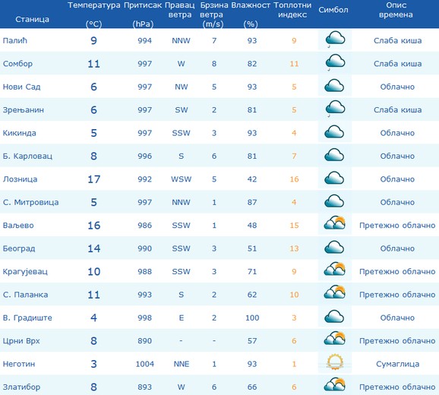This screenshot has width=439, height=395.
Task: Click the rain cloud symbol in Сомбор row
Action: tap(335, 63)
